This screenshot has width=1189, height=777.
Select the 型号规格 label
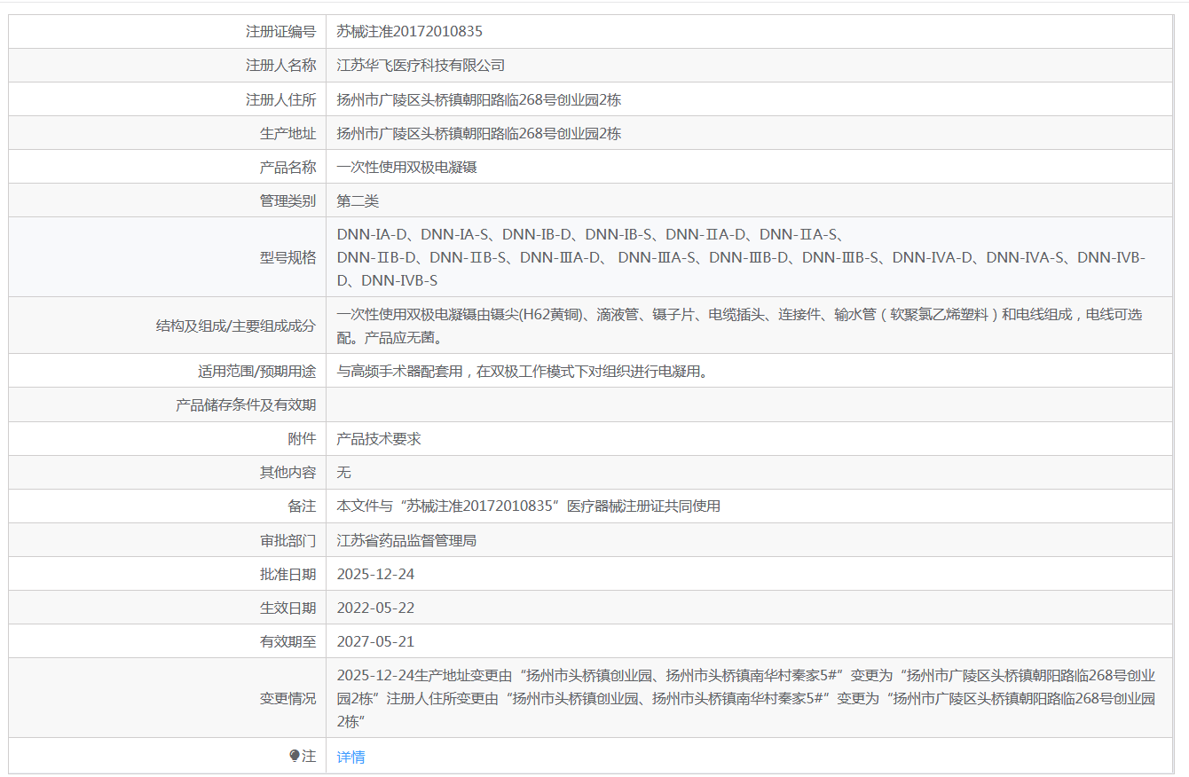coord(287,257)
